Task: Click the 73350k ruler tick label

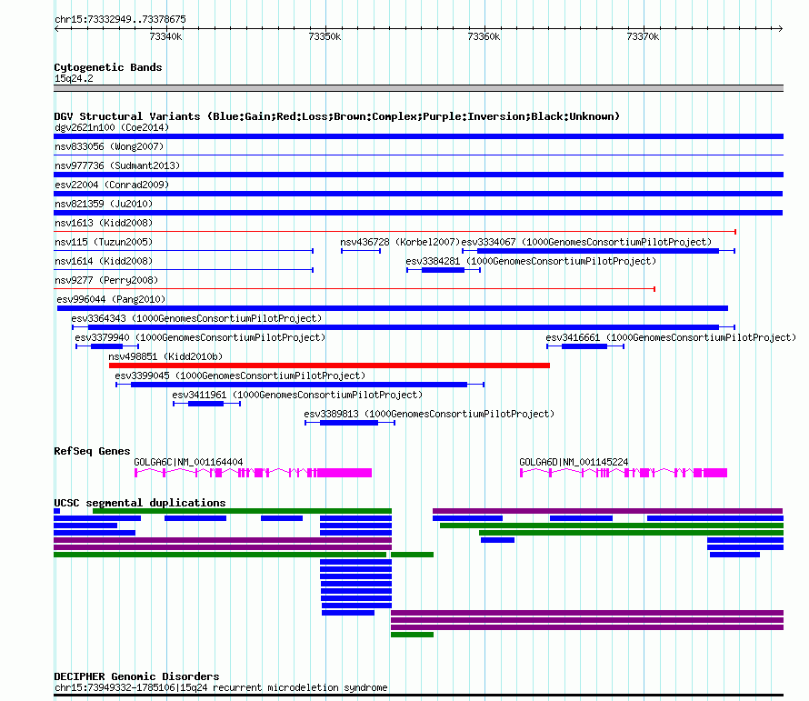Action: tap(325, 36)
